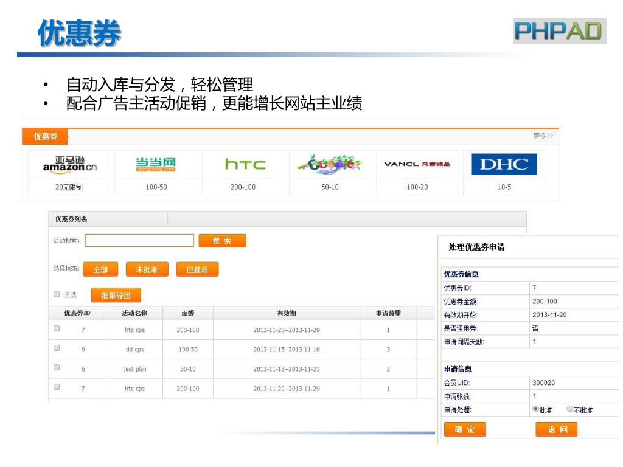The image size is (623, 467).
Task: Click the 申请数量 column header
Action: click(388, 313)
